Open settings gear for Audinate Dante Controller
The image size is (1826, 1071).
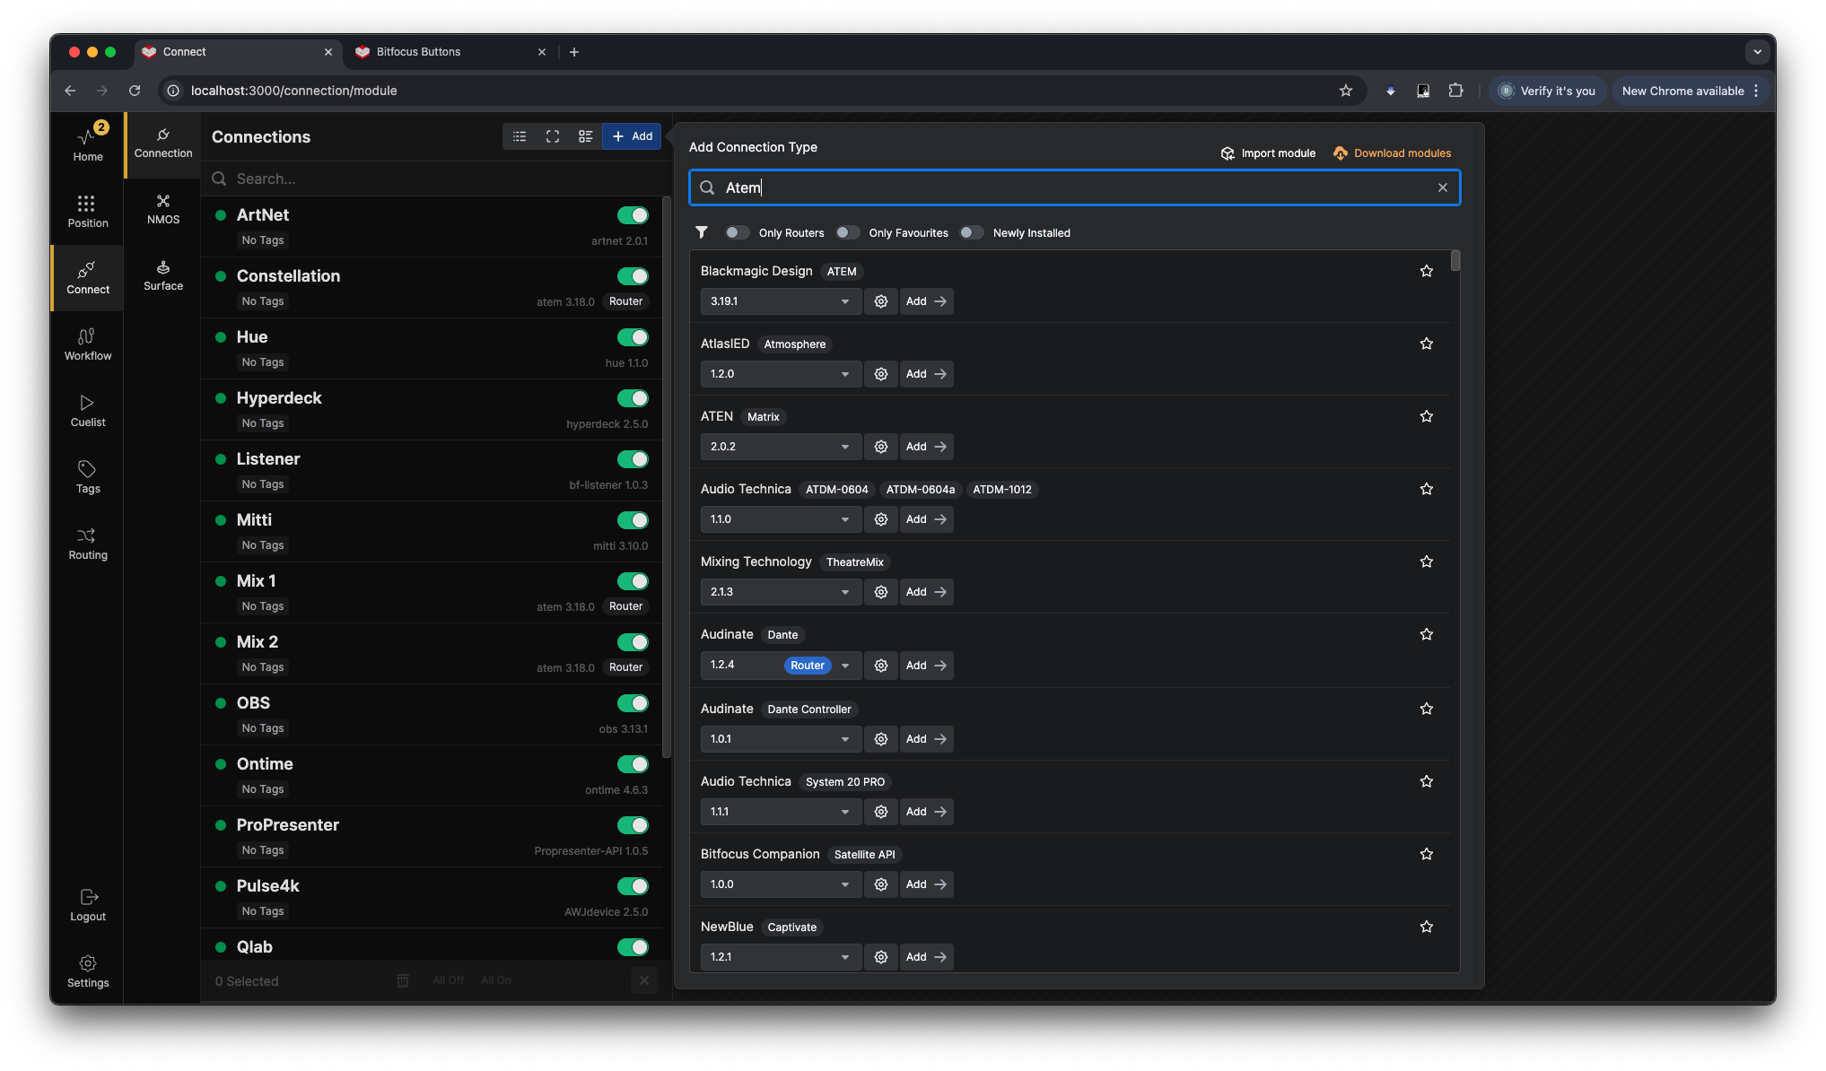(x=881, y=739)
